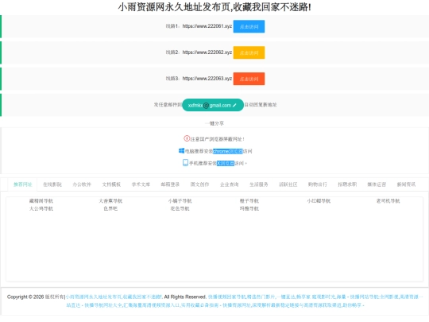Image resolution: width=429 pixels, height=322 pixels.
Task: Click the 线路3 URL https://www.222063.xyz text
Action: tap(207, 78)
